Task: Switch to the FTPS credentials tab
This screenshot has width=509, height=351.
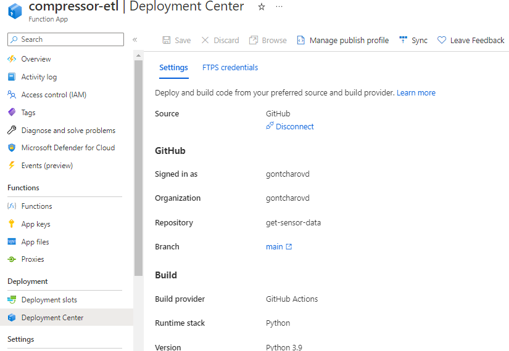Action: coord(230,67)
